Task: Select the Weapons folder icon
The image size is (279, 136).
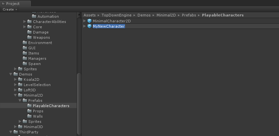Action: coord(30,37)
